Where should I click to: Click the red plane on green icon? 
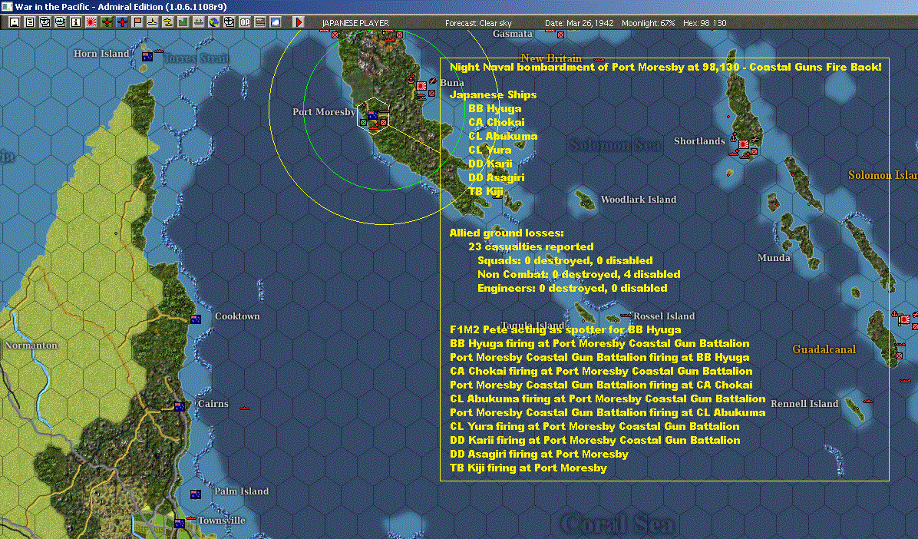[107, 22]
